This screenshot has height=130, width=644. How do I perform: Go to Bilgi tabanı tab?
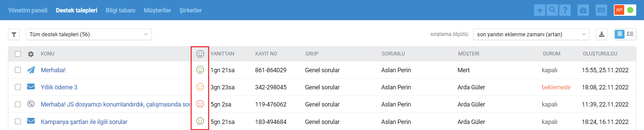[x=121, y=10]
